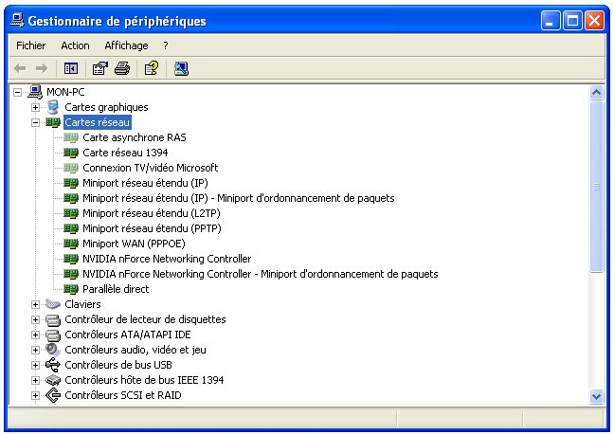The image size is (614, 434).
Task: Open the Action menu
Action: point(75,45)
